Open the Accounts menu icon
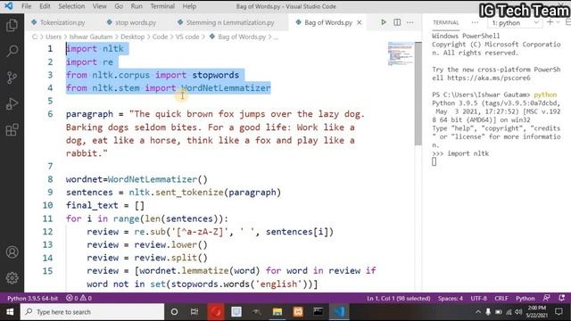 [x=12, y=251]
